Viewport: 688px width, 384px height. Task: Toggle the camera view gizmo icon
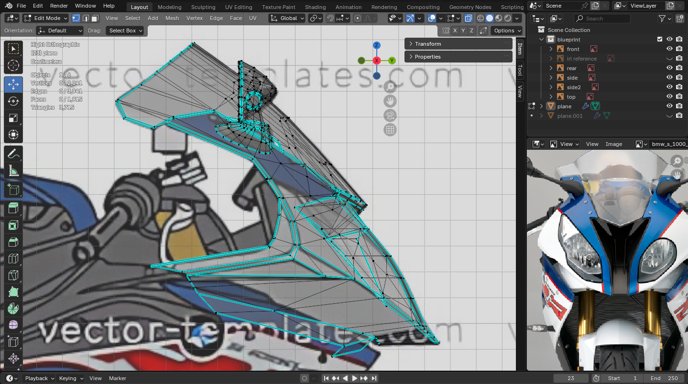tap(391, 115)
